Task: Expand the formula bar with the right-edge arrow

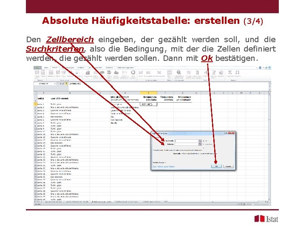Action: coord(270,84)
